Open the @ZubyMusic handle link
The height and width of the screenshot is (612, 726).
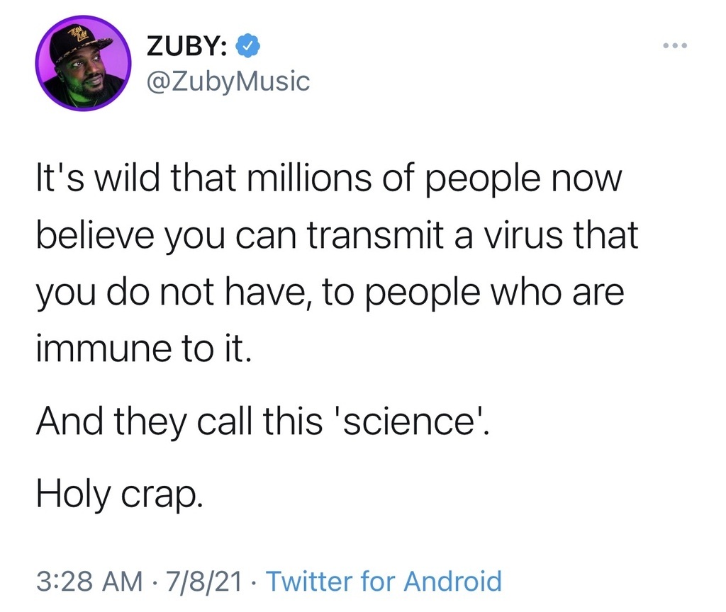click(227, 81)
